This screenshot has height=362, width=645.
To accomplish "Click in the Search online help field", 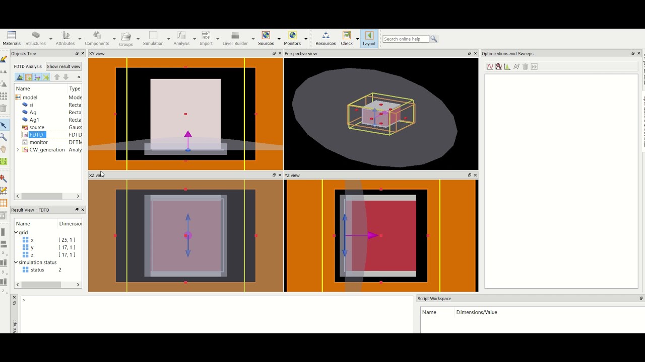I will pos(406,39).
